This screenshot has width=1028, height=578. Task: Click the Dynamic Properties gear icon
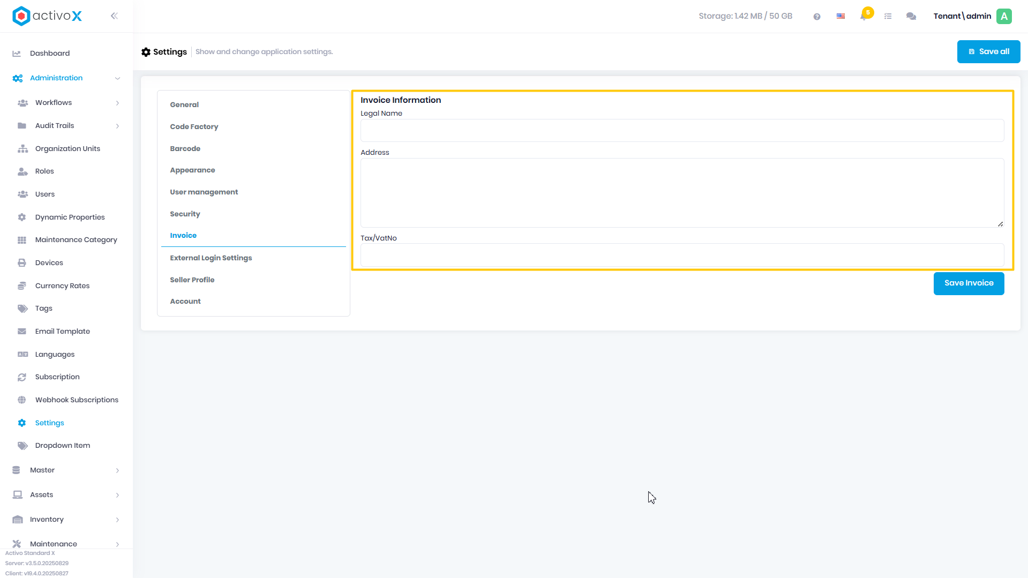click(x=22, y=217)
